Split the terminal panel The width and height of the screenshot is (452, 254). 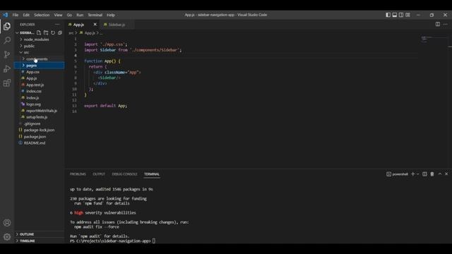tap(424, 174)
